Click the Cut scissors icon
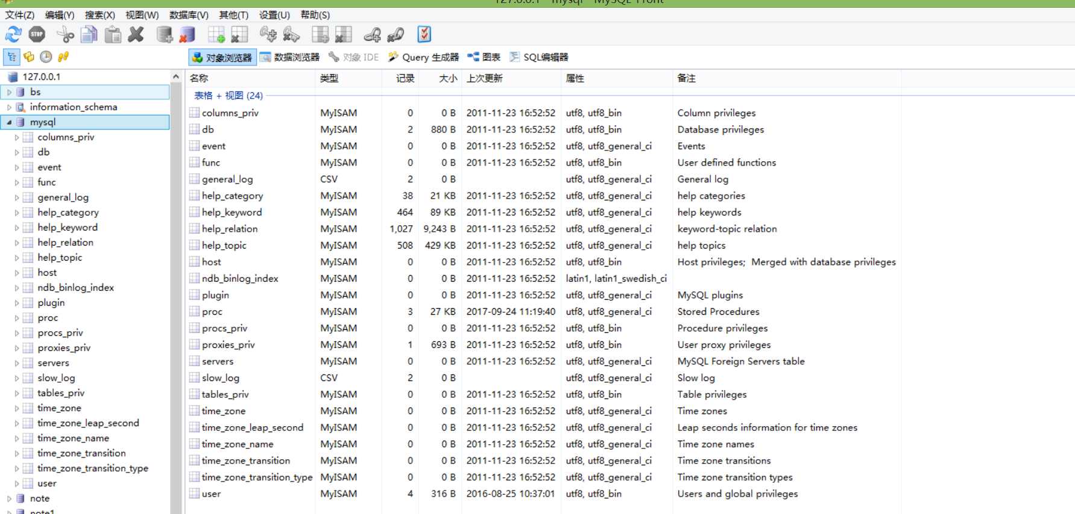Viewport: 1075px width, 514px height. point(65,35)
